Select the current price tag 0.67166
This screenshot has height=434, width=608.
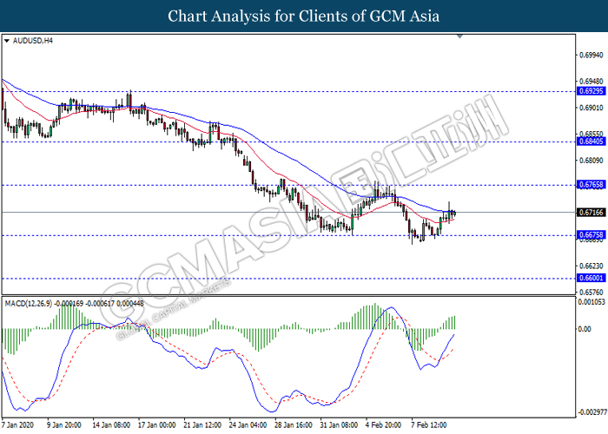(x=591, y=212)
